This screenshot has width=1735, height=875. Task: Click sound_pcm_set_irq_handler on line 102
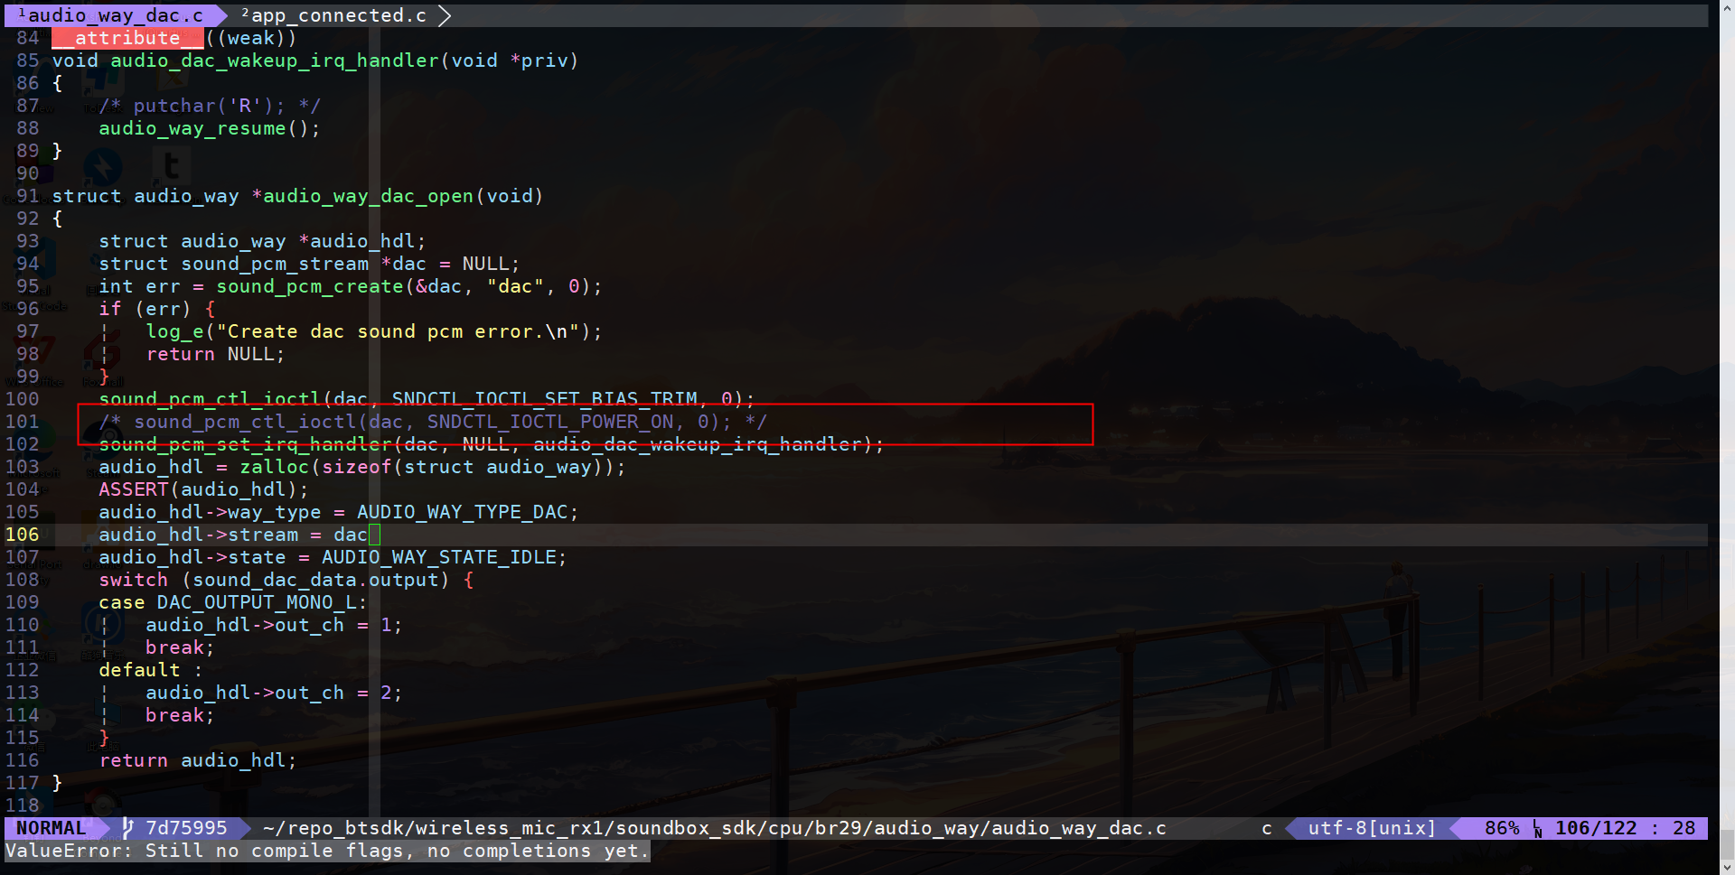coord(245,444)
